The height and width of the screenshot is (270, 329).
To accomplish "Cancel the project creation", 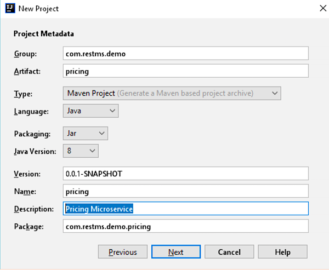I will click(229, 252).
